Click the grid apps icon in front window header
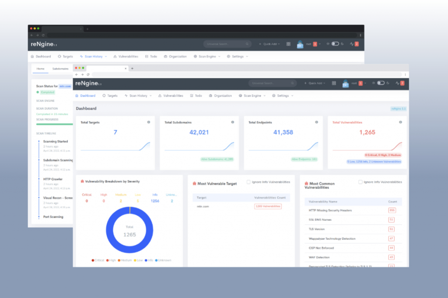The image size is (448, 298). coord(334,83)
